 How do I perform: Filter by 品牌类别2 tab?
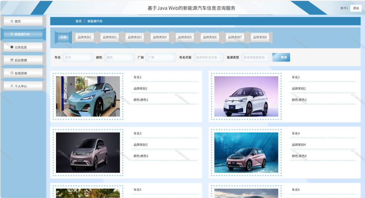tap(110, 37)
